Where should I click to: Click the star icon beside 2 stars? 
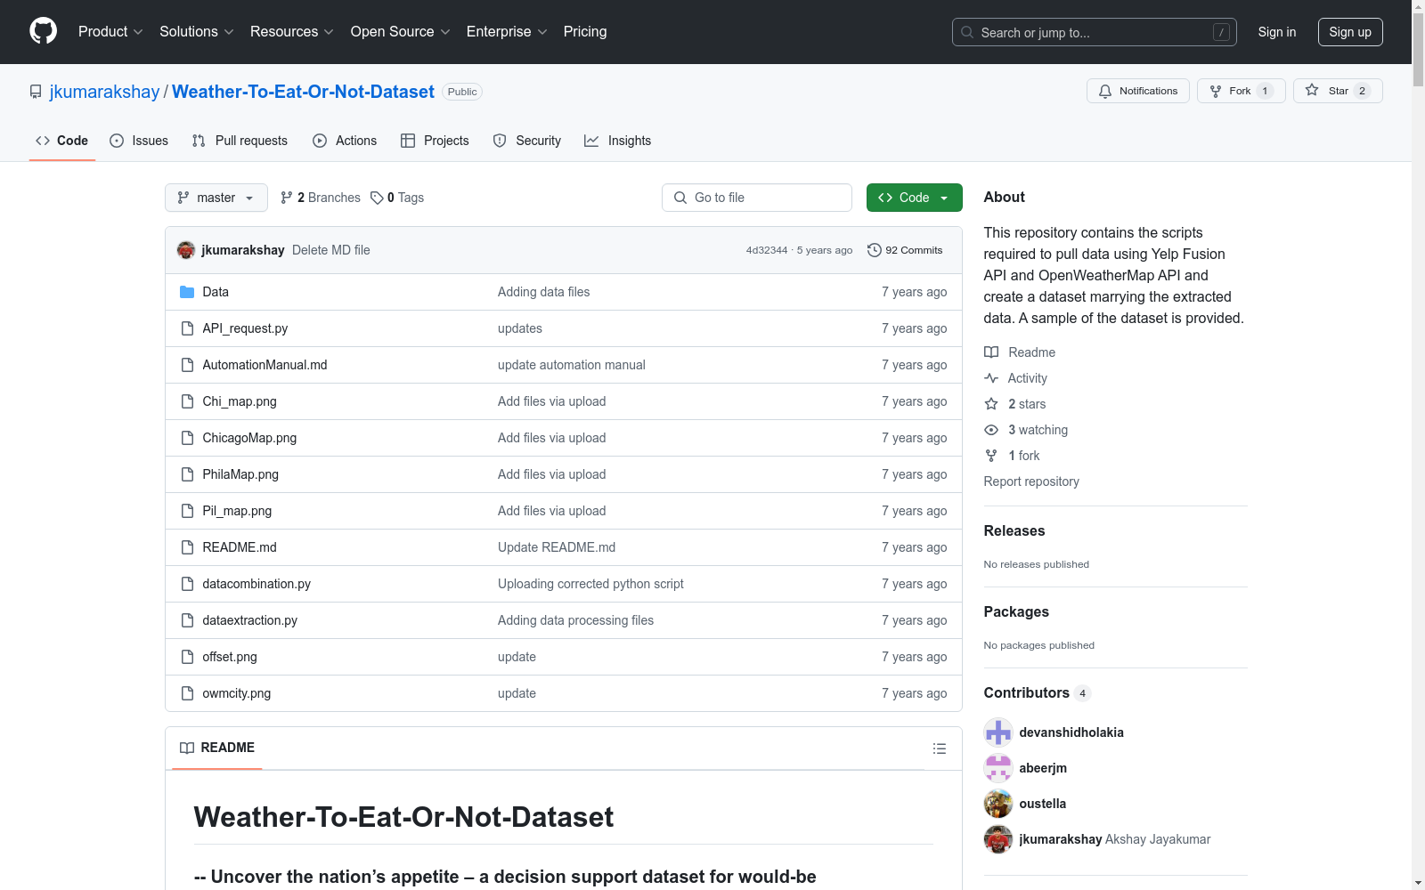991,404
